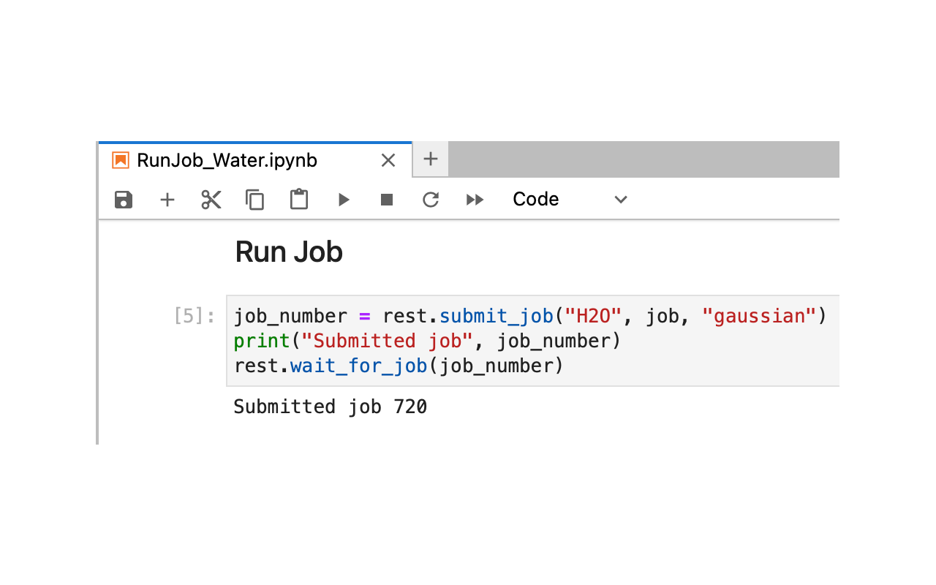The image size is (936, 585).
Task: Run the selected code cell
Action: point(343,199)
